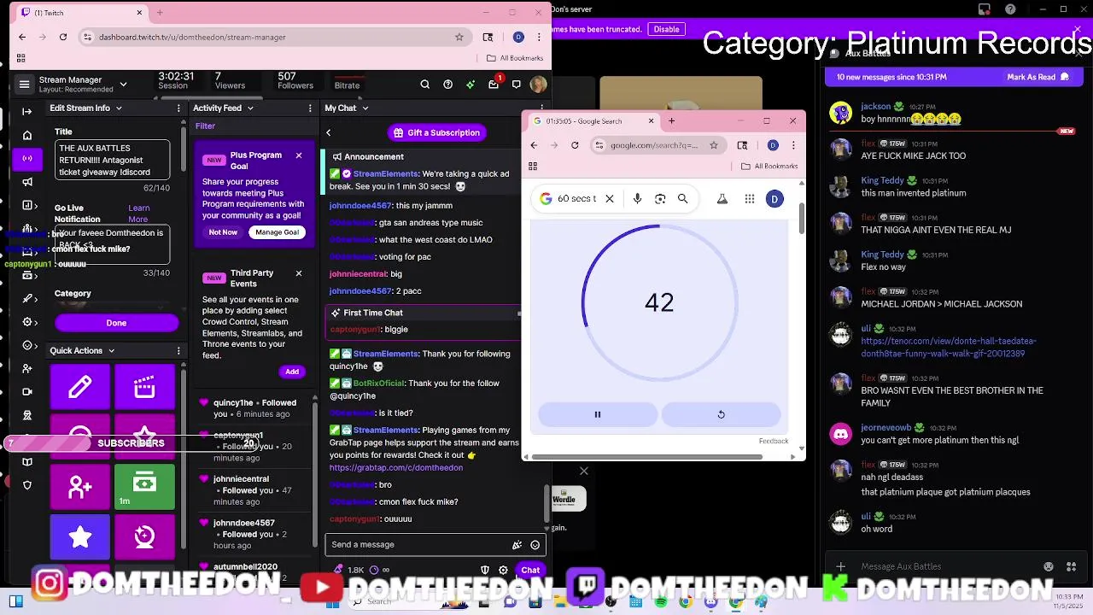Click Done in Edit Stream Info

pyautogui.click(x=116, y=323)
